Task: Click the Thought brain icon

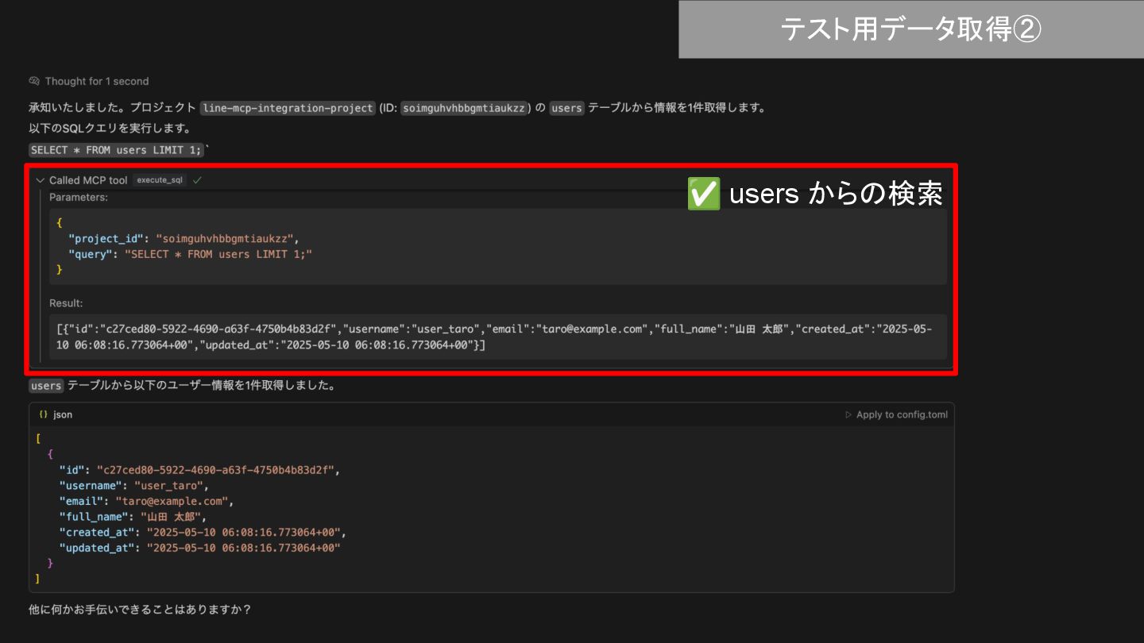Action: tap(34, 81)
